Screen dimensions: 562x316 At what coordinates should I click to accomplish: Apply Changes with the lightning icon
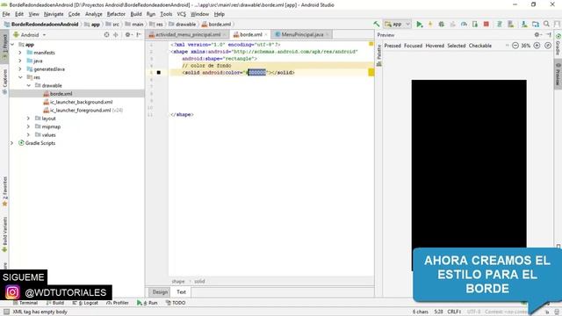pos(430,24)
